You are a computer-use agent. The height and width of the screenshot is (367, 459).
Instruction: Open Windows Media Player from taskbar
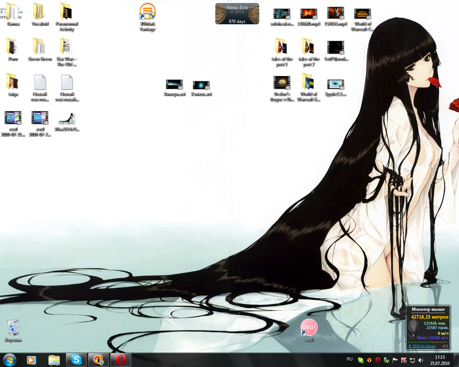click(32, 360)
